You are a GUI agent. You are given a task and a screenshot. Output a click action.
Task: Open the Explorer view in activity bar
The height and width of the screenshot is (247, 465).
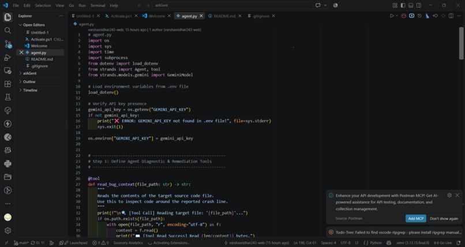[7, 17]
